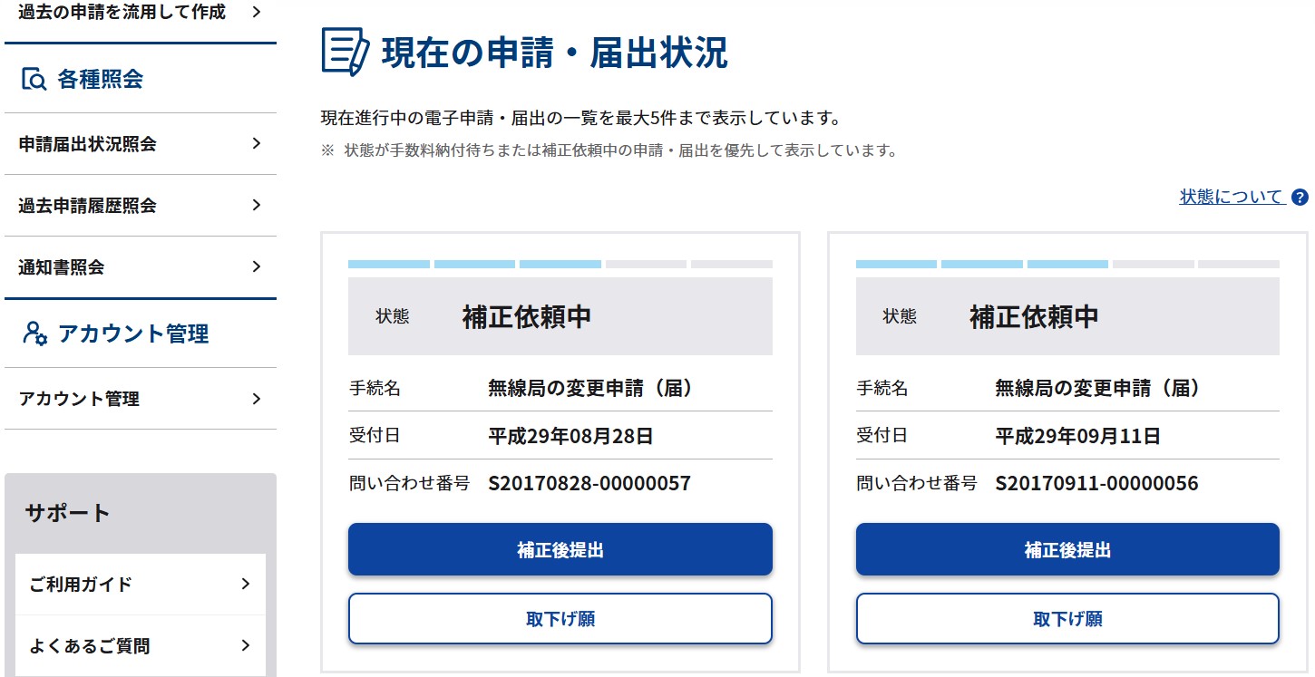This screenshot has height=677, width=1315.
Task: Open 申請届出状況照会 menu item
Action: [x=88, y=144]
